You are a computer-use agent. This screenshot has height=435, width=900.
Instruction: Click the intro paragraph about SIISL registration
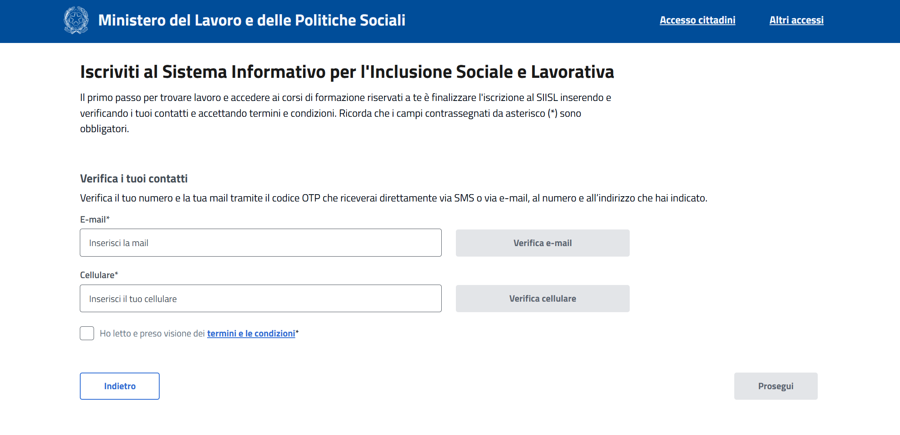coord(346,113)
